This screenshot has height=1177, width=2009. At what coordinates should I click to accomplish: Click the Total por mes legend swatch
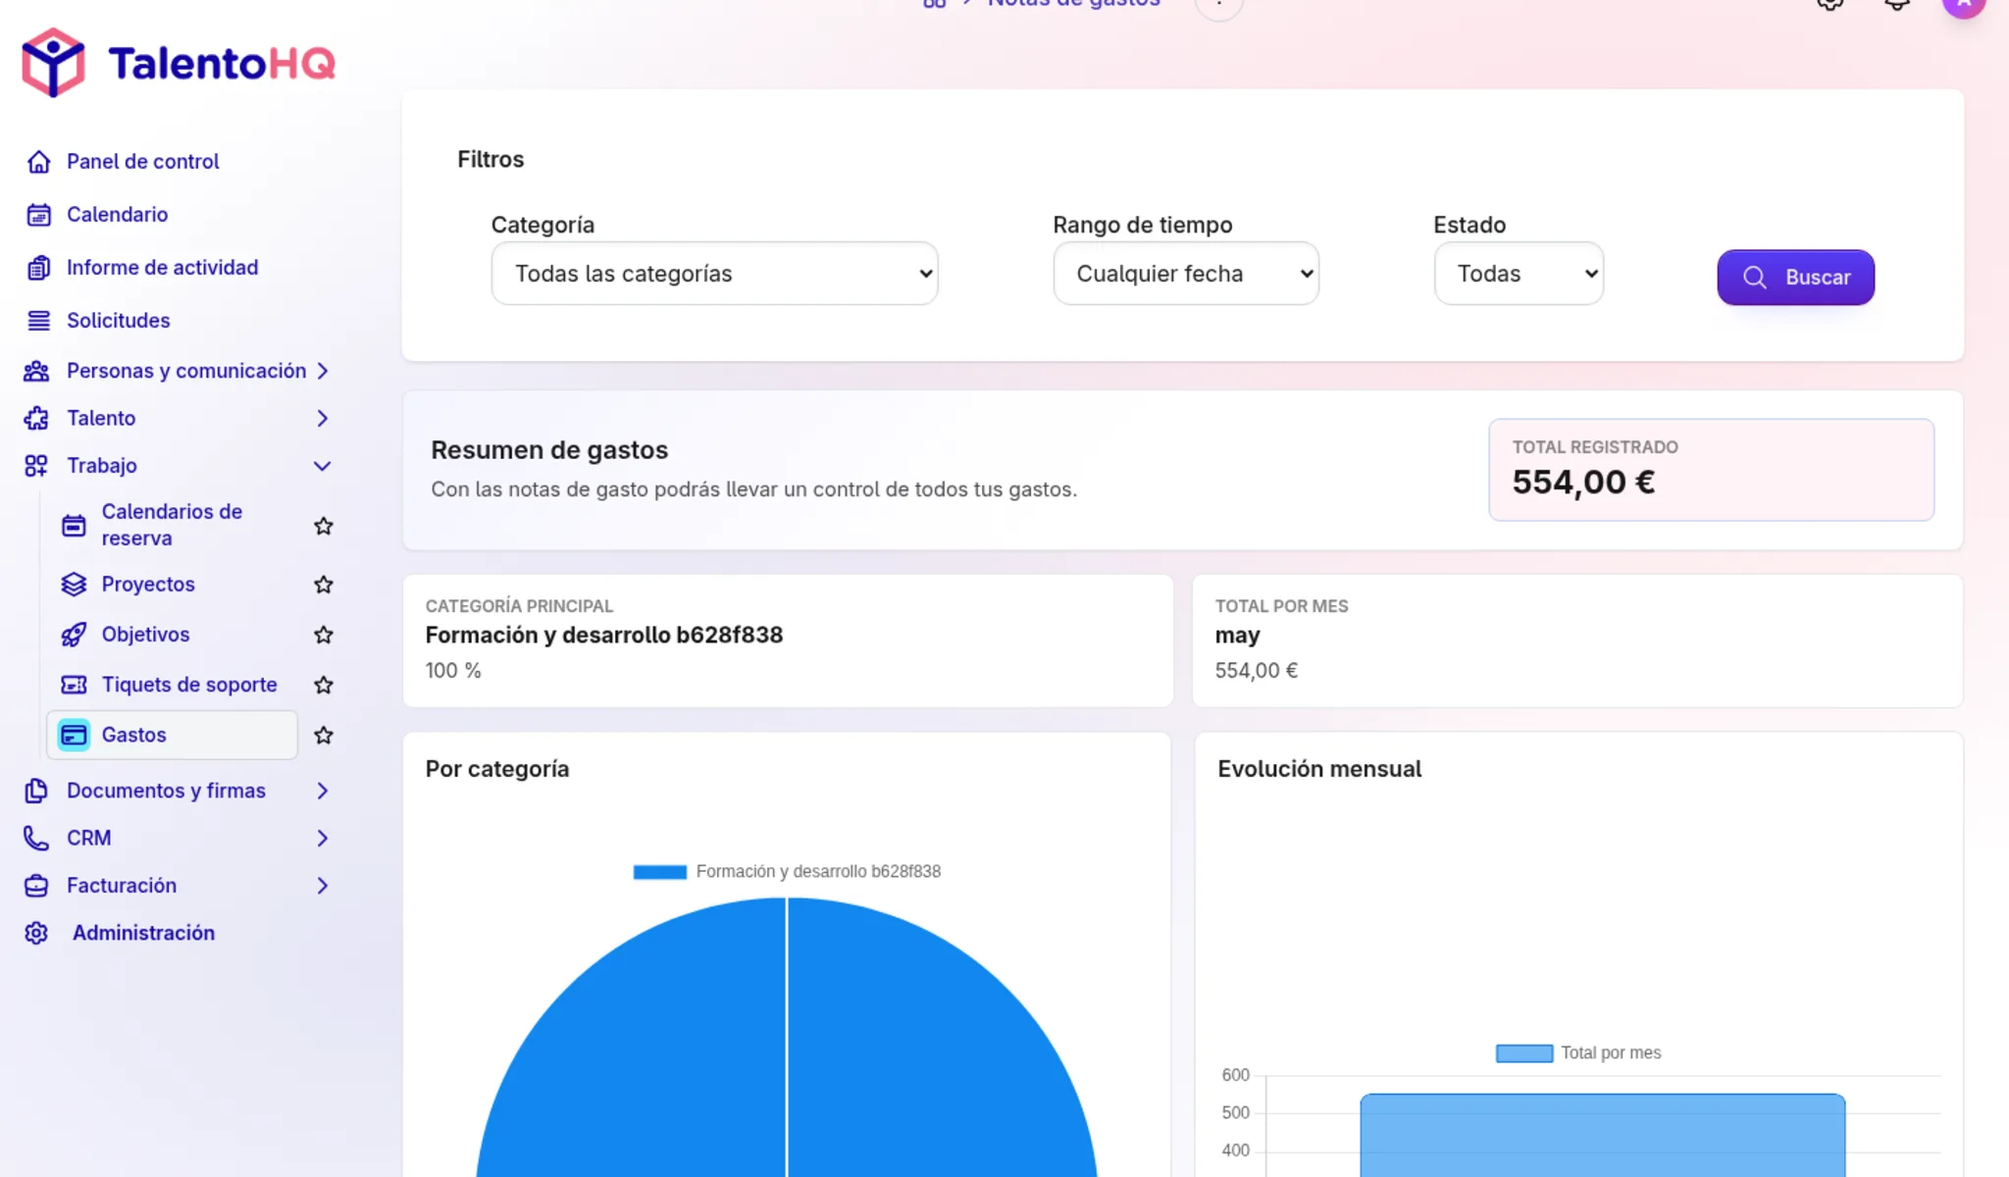[1523, 1053]
